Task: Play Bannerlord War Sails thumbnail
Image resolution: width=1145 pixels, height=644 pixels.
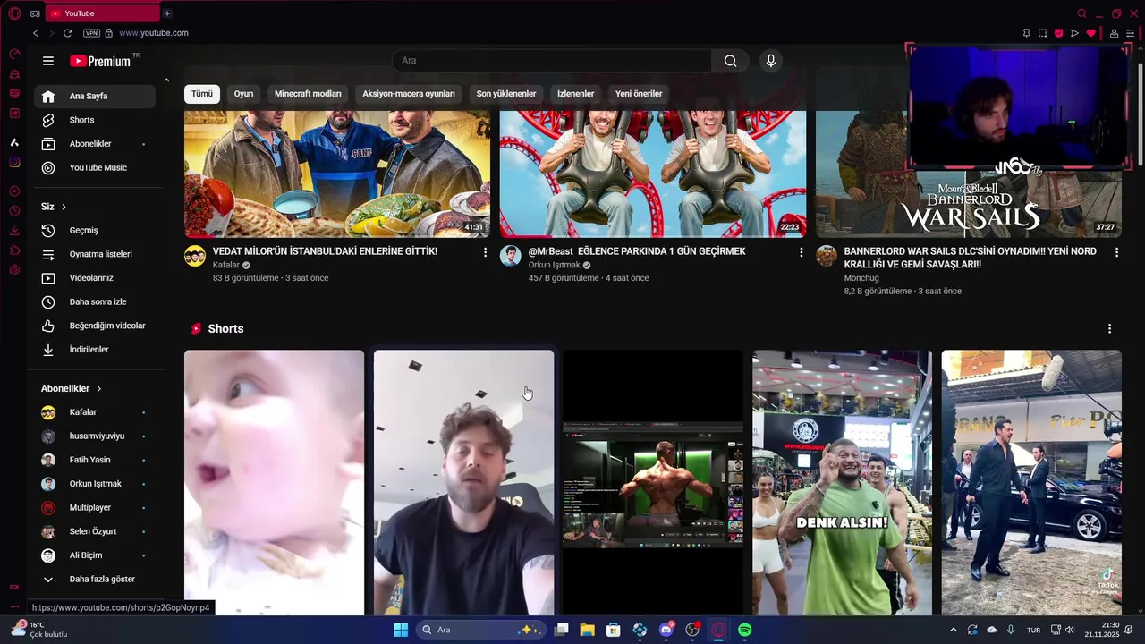Action: (969, 204)
